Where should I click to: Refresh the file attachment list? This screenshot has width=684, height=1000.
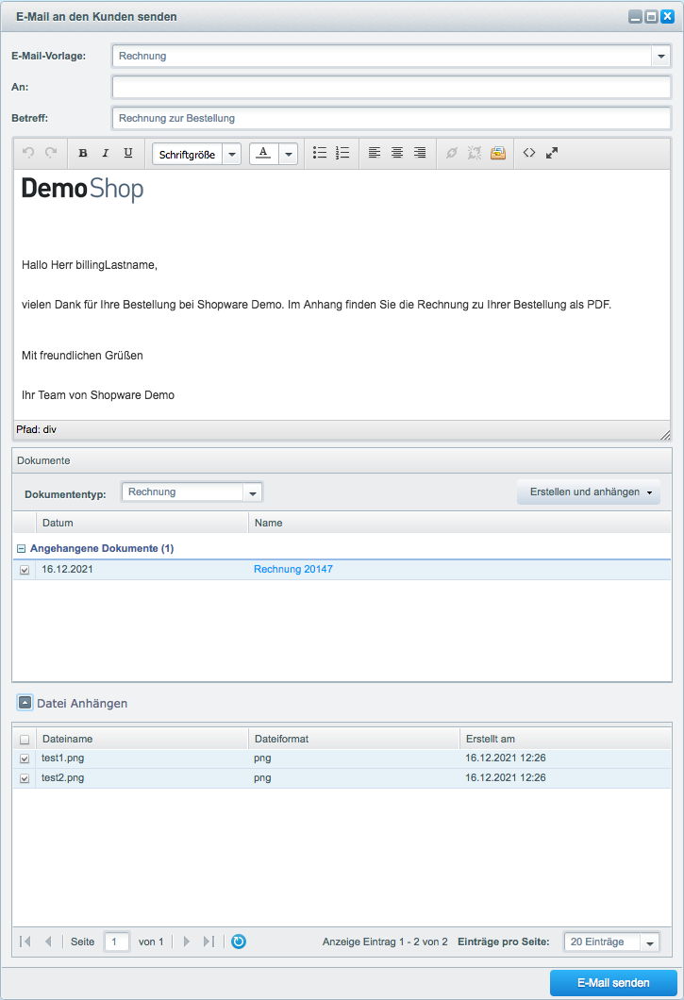pos(239,942)
